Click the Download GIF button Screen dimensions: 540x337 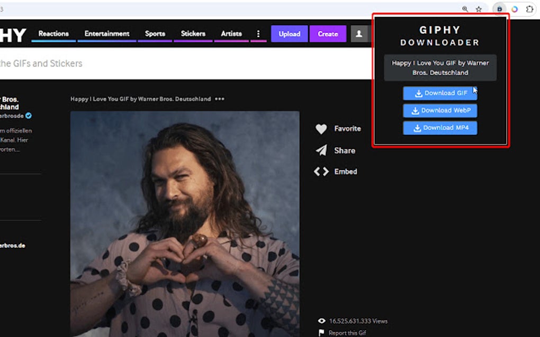(440, 92)
